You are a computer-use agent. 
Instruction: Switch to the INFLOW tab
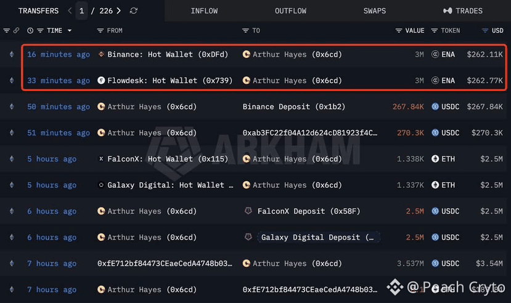[204, 10]
